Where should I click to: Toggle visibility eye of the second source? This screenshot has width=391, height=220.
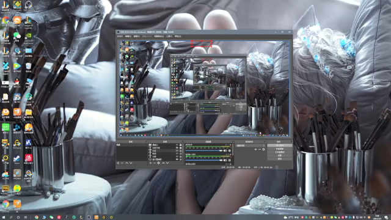click(x=177, y=148)
